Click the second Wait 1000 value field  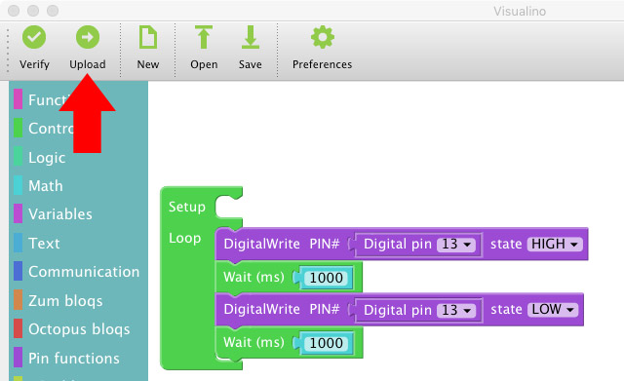click(327, 343)
